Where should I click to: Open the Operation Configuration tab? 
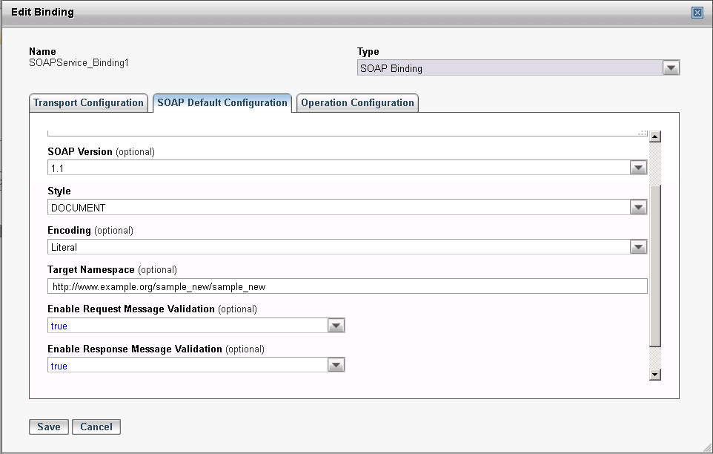click(x=357, y=103)
